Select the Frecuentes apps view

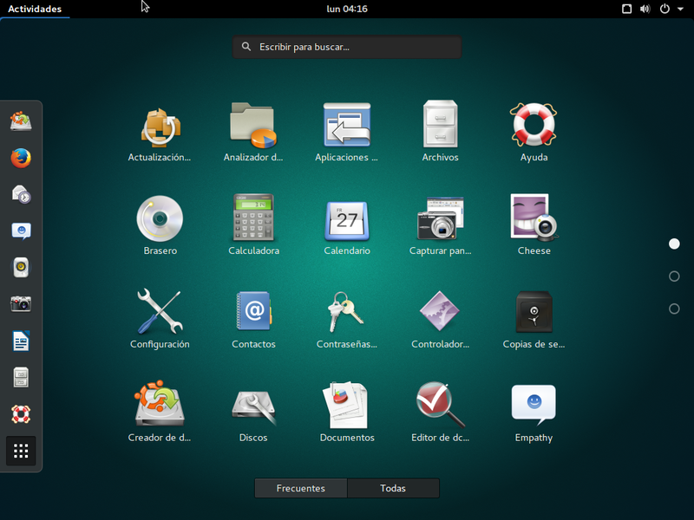tap(300, 488)
